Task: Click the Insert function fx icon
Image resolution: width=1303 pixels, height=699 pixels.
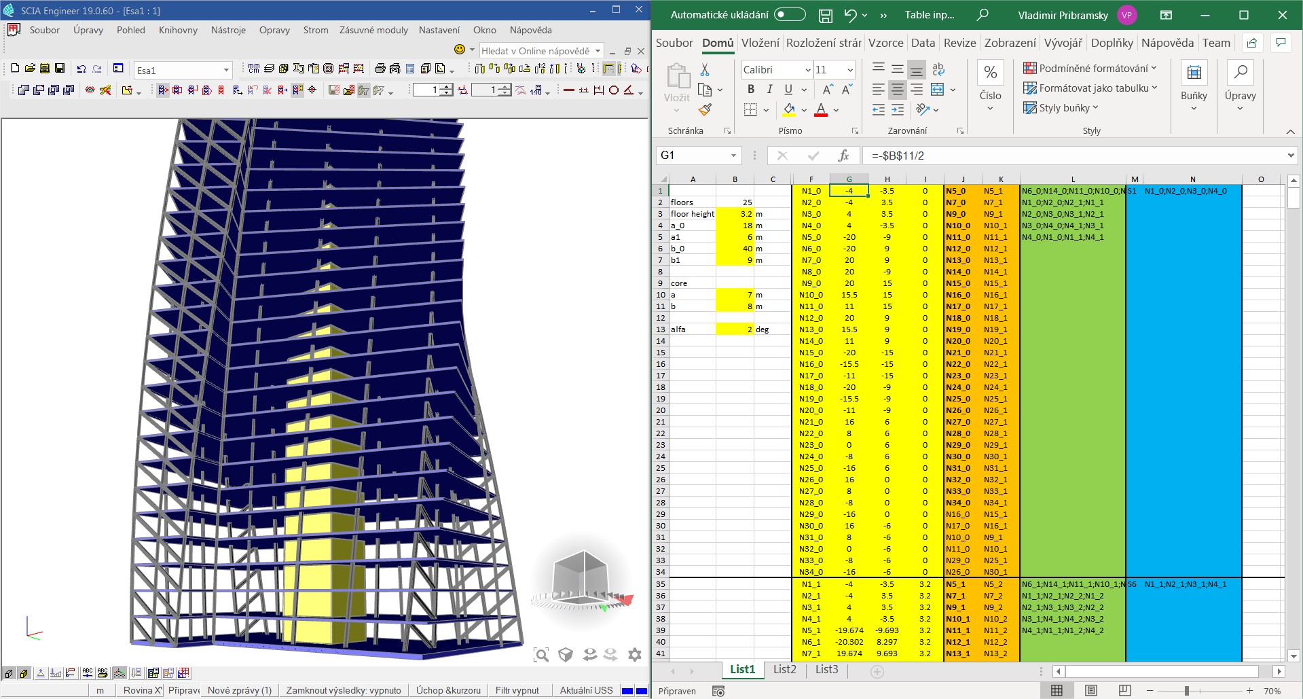Action: click(843, 156)
